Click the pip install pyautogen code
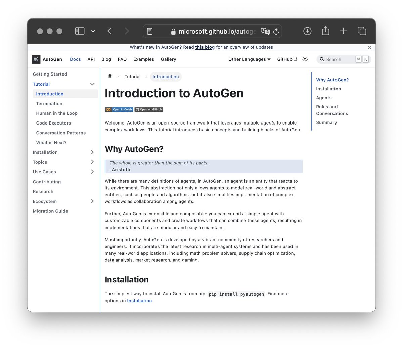 click(236, 294)
